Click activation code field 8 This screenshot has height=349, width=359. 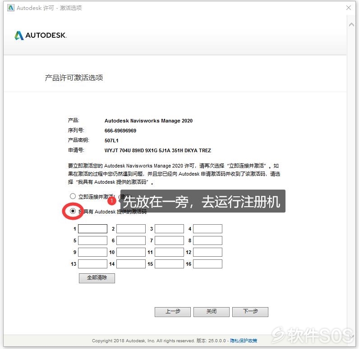[x=207, y=240]
